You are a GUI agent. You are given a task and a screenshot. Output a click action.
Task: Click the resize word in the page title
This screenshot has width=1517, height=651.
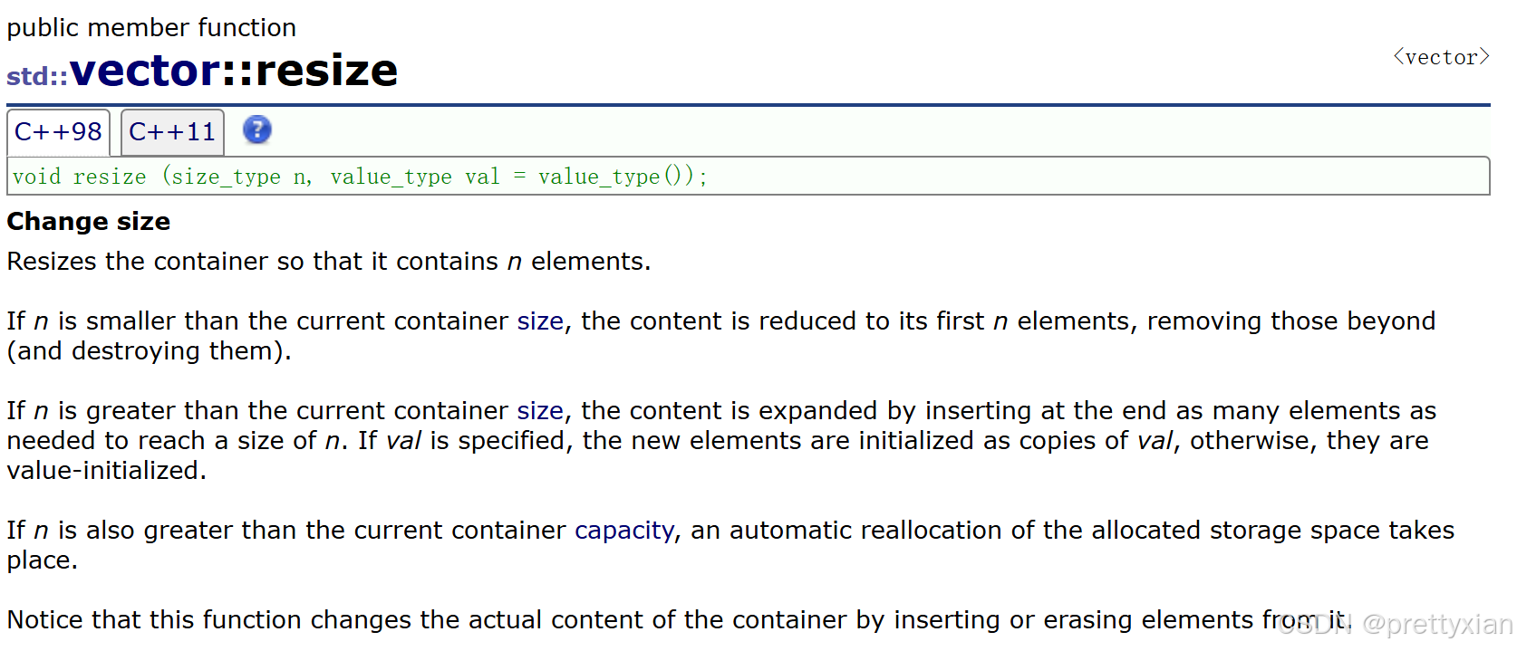tap(326, 71)
